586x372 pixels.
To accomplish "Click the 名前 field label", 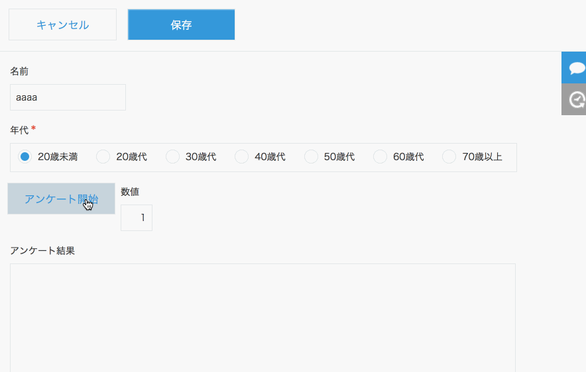I will (x=19, y=71).
